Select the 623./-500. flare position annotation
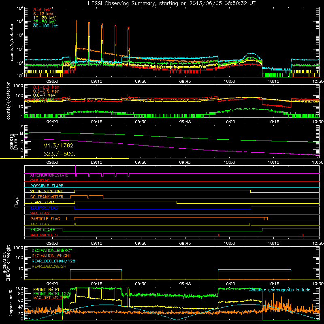324x324 pixels. pyautogui.click(x=59, y=154)
